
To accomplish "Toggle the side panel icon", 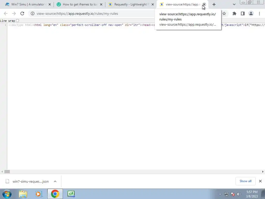I will coord(243,13).
